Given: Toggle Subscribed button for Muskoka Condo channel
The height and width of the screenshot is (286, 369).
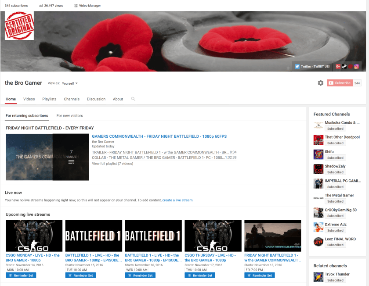Looking at the screenshot, I should pos(335,129).
